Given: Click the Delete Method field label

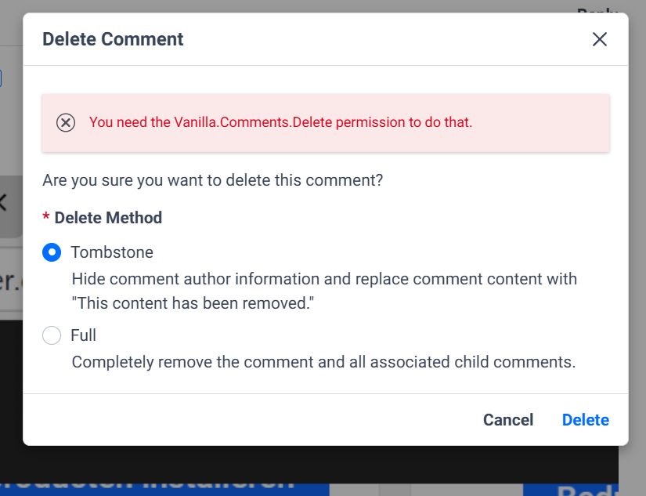Looking at the screenshot, I should coord(108,218).
